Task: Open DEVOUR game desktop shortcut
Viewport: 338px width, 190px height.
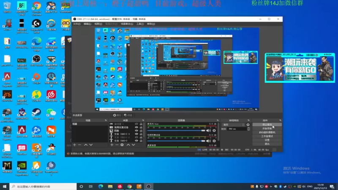Action: click(7, 96)
